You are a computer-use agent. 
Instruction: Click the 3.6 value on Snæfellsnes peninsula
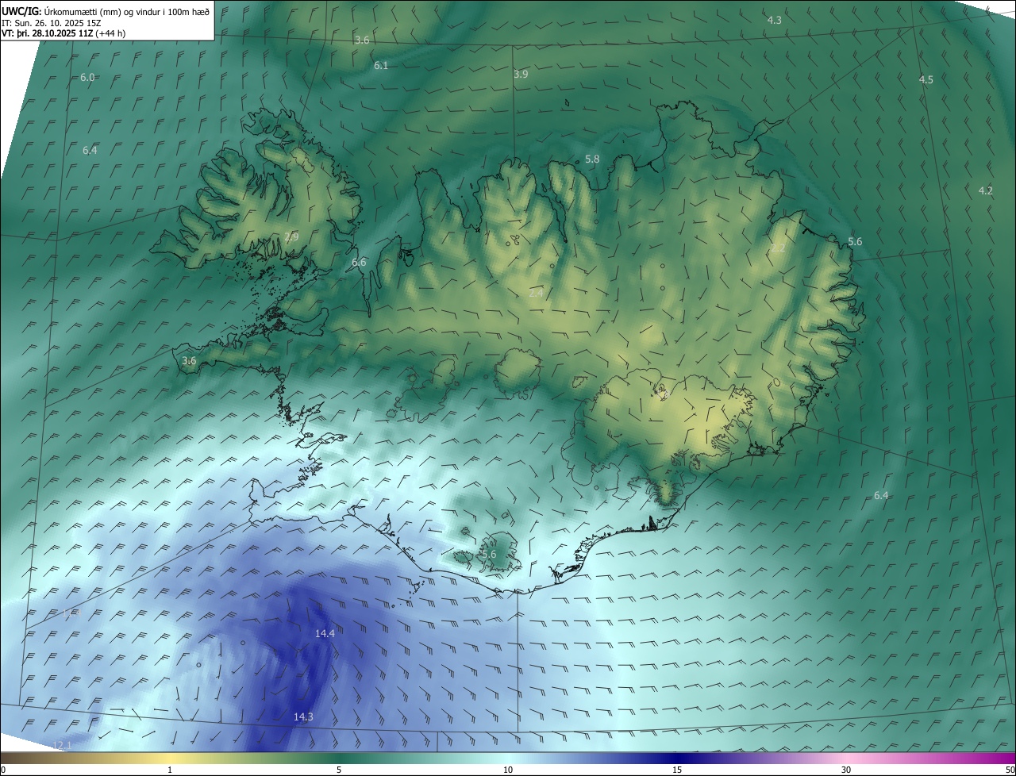tap(189, 360)
